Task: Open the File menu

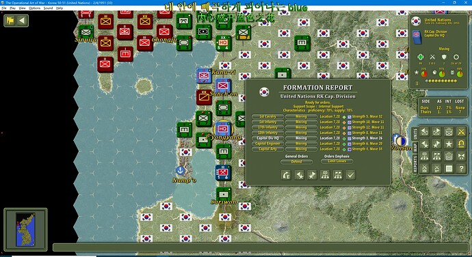Action: click(4, 8)
